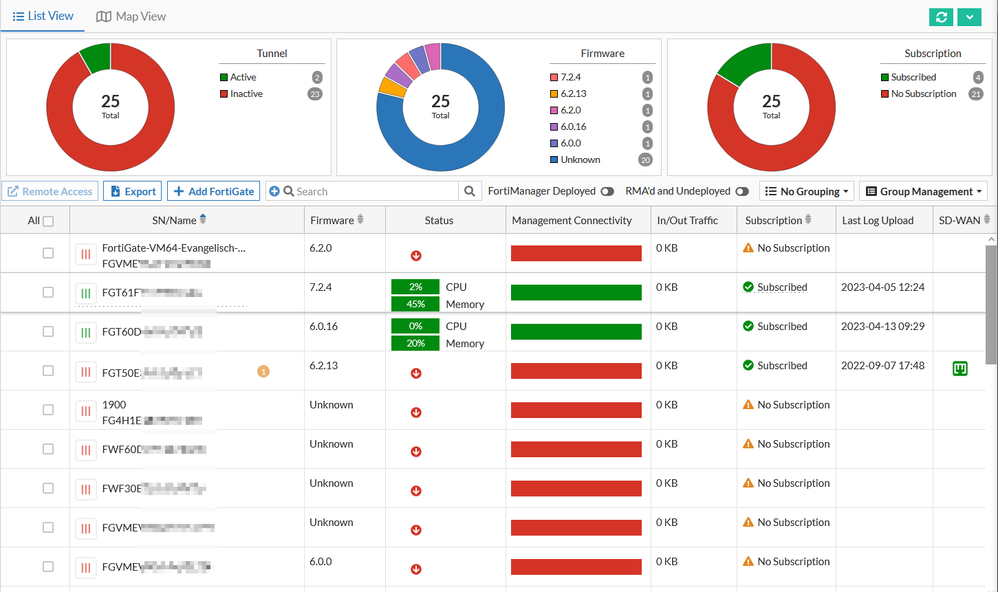The height and width of the screenshot is (592, 998).
Task: Click the Export button
Action: point(132,191)
